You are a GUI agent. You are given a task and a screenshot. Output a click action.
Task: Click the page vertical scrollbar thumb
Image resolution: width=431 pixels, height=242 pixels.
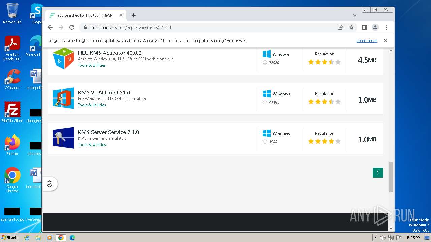(391, 177)
